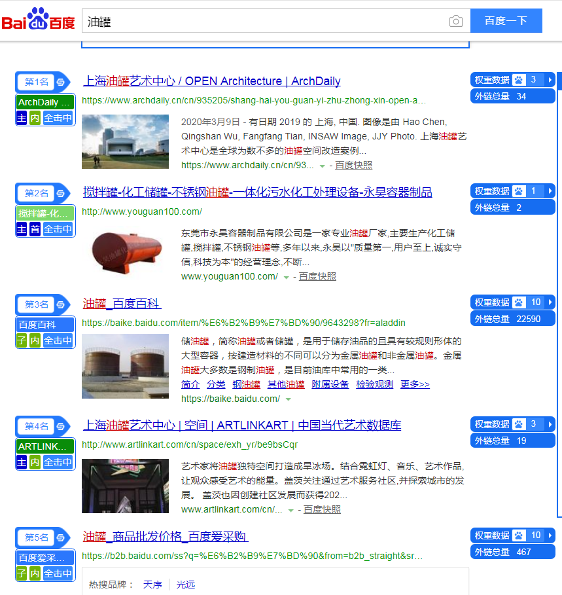562x595 pixels.
Task: Click the camera image search icon
Action: 455,21
